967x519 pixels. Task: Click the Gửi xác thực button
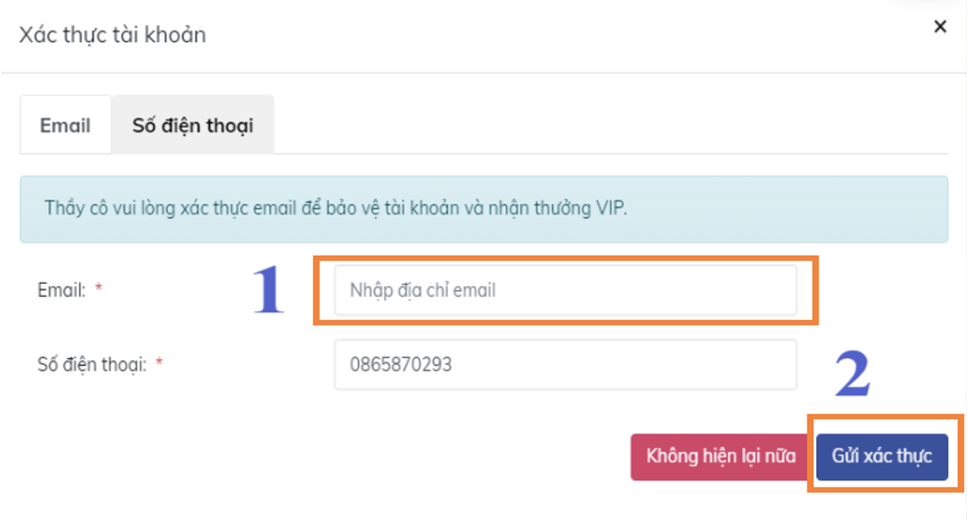(x=881, y=455)
